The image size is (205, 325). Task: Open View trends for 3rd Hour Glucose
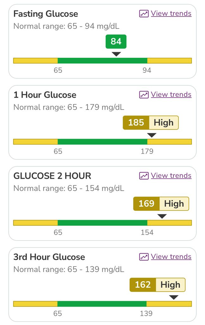(171, 256)
